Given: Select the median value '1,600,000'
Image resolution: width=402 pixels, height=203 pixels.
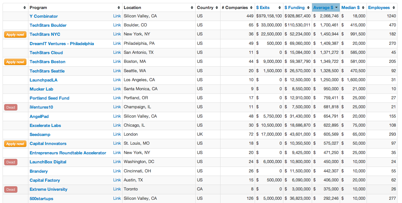Looking at the screenshot, I should [356, 80].
